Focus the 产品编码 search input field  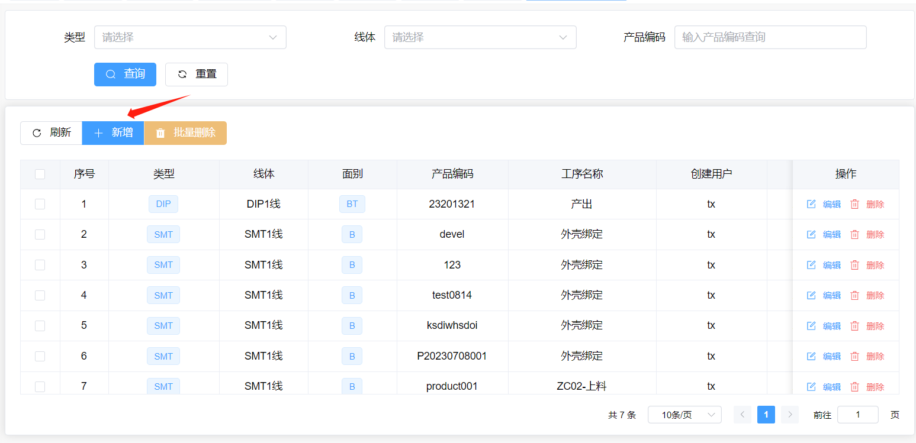click(x=770, y=37)
